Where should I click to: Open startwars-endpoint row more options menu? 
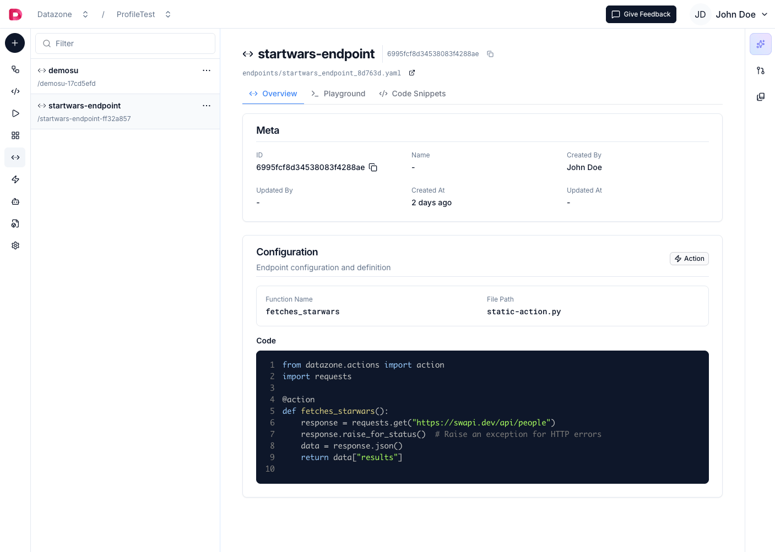pyautogui.click(x=207, y=106)
